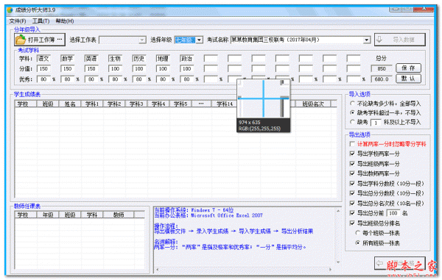Click the app icon in title bar
442x280 pixels.
pos(10,10)
